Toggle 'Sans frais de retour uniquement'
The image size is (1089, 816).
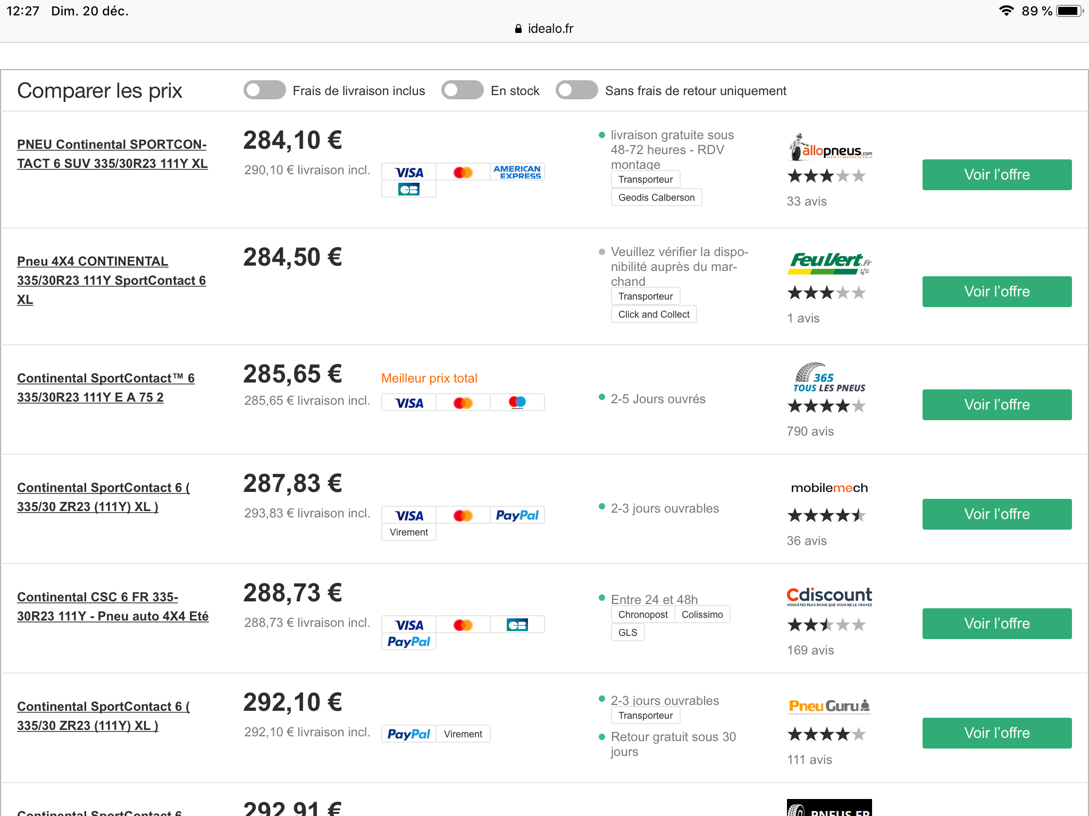coord(576,90)
